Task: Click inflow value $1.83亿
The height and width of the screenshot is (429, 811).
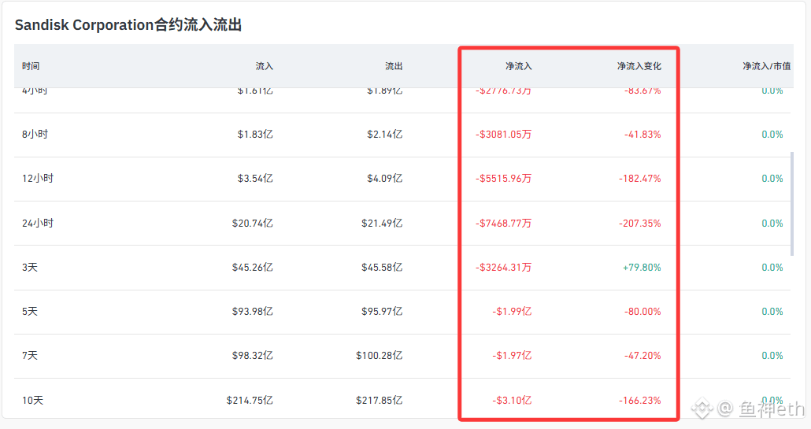Action: coord(255,135)
